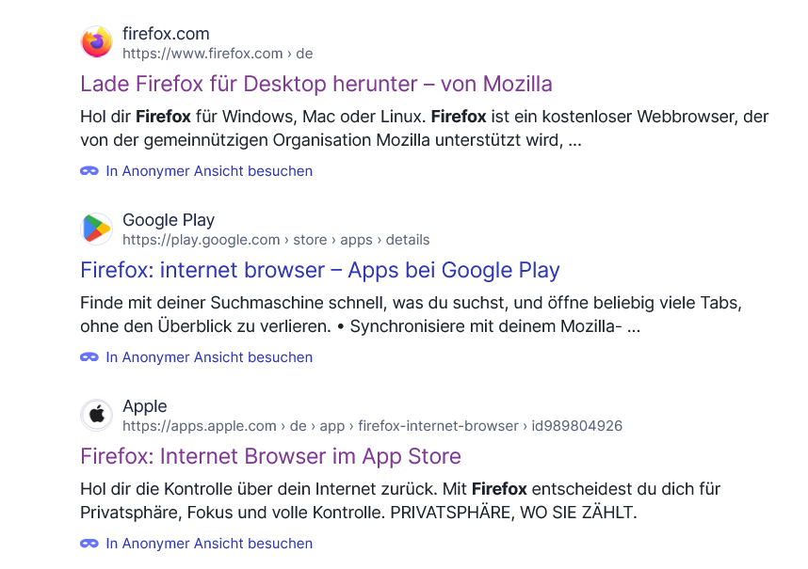The image size is (808, 569).
Task: Click the anonymous mask icon under the Google Play result
Action: click(x=89, y=357)
